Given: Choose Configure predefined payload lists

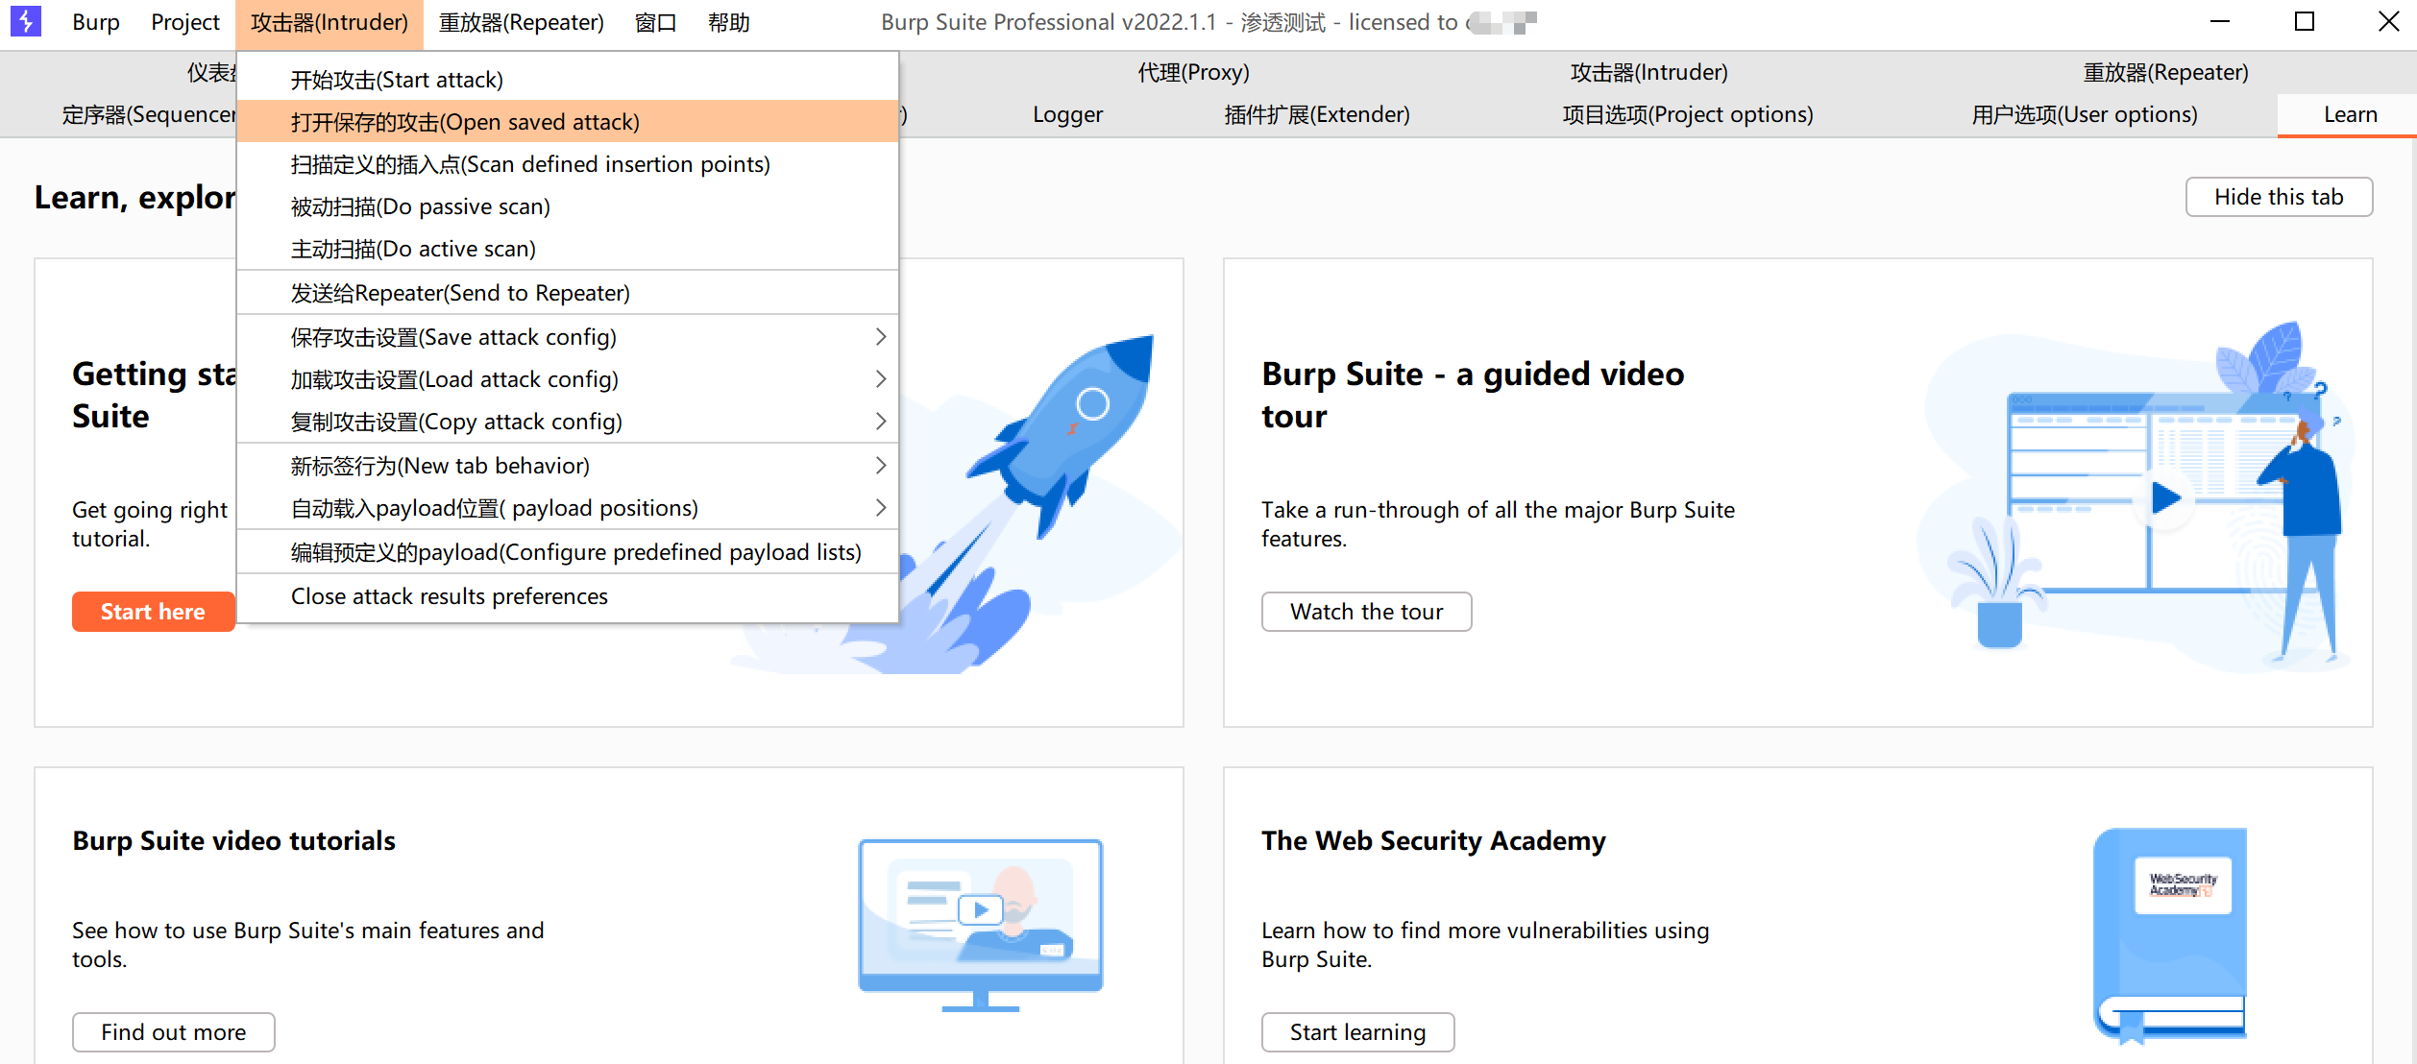Looking at the screenshot, I should click(x=568, y=552).
